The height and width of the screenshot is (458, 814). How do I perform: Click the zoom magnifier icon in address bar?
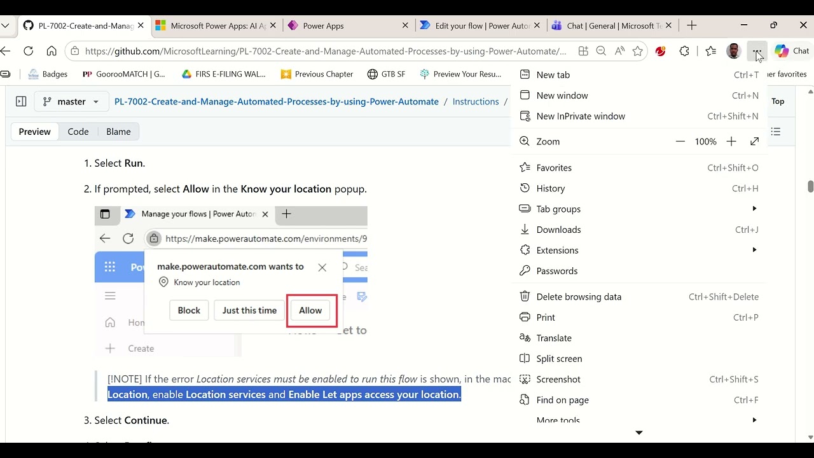pyautogui.click(x=601, y=51)
